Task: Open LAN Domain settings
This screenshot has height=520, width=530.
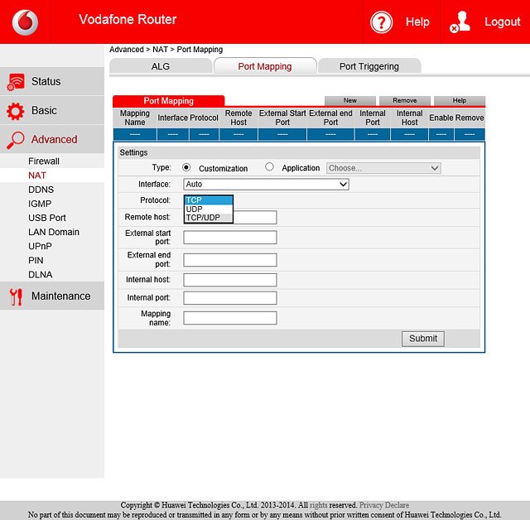Action: pos(54,232)
